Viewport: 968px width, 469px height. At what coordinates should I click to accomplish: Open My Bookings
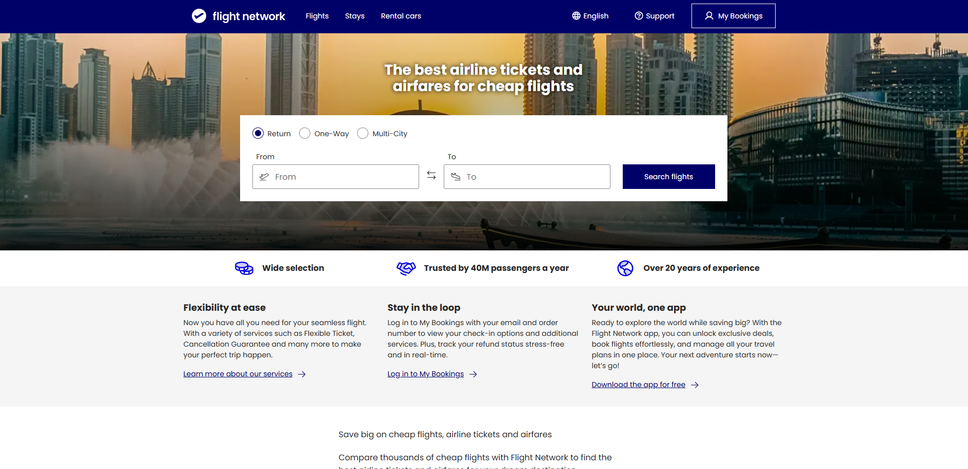733,16
